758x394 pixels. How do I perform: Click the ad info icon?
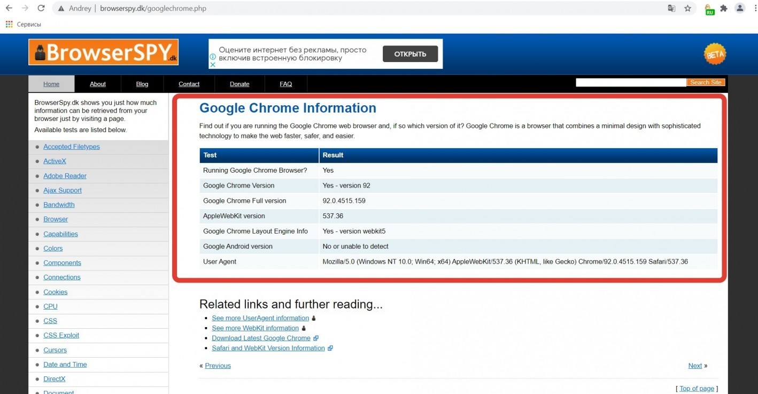pos(212,57)
